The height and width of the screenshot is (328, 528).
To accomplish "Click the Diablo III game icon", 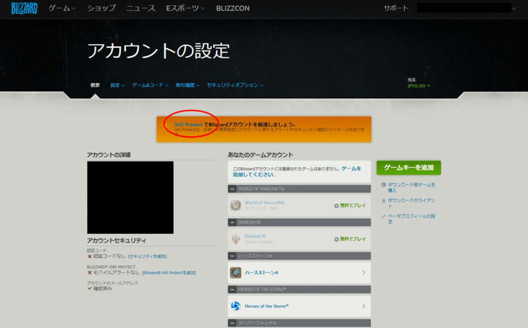I will pyautogui.click(x=236, y=239).
